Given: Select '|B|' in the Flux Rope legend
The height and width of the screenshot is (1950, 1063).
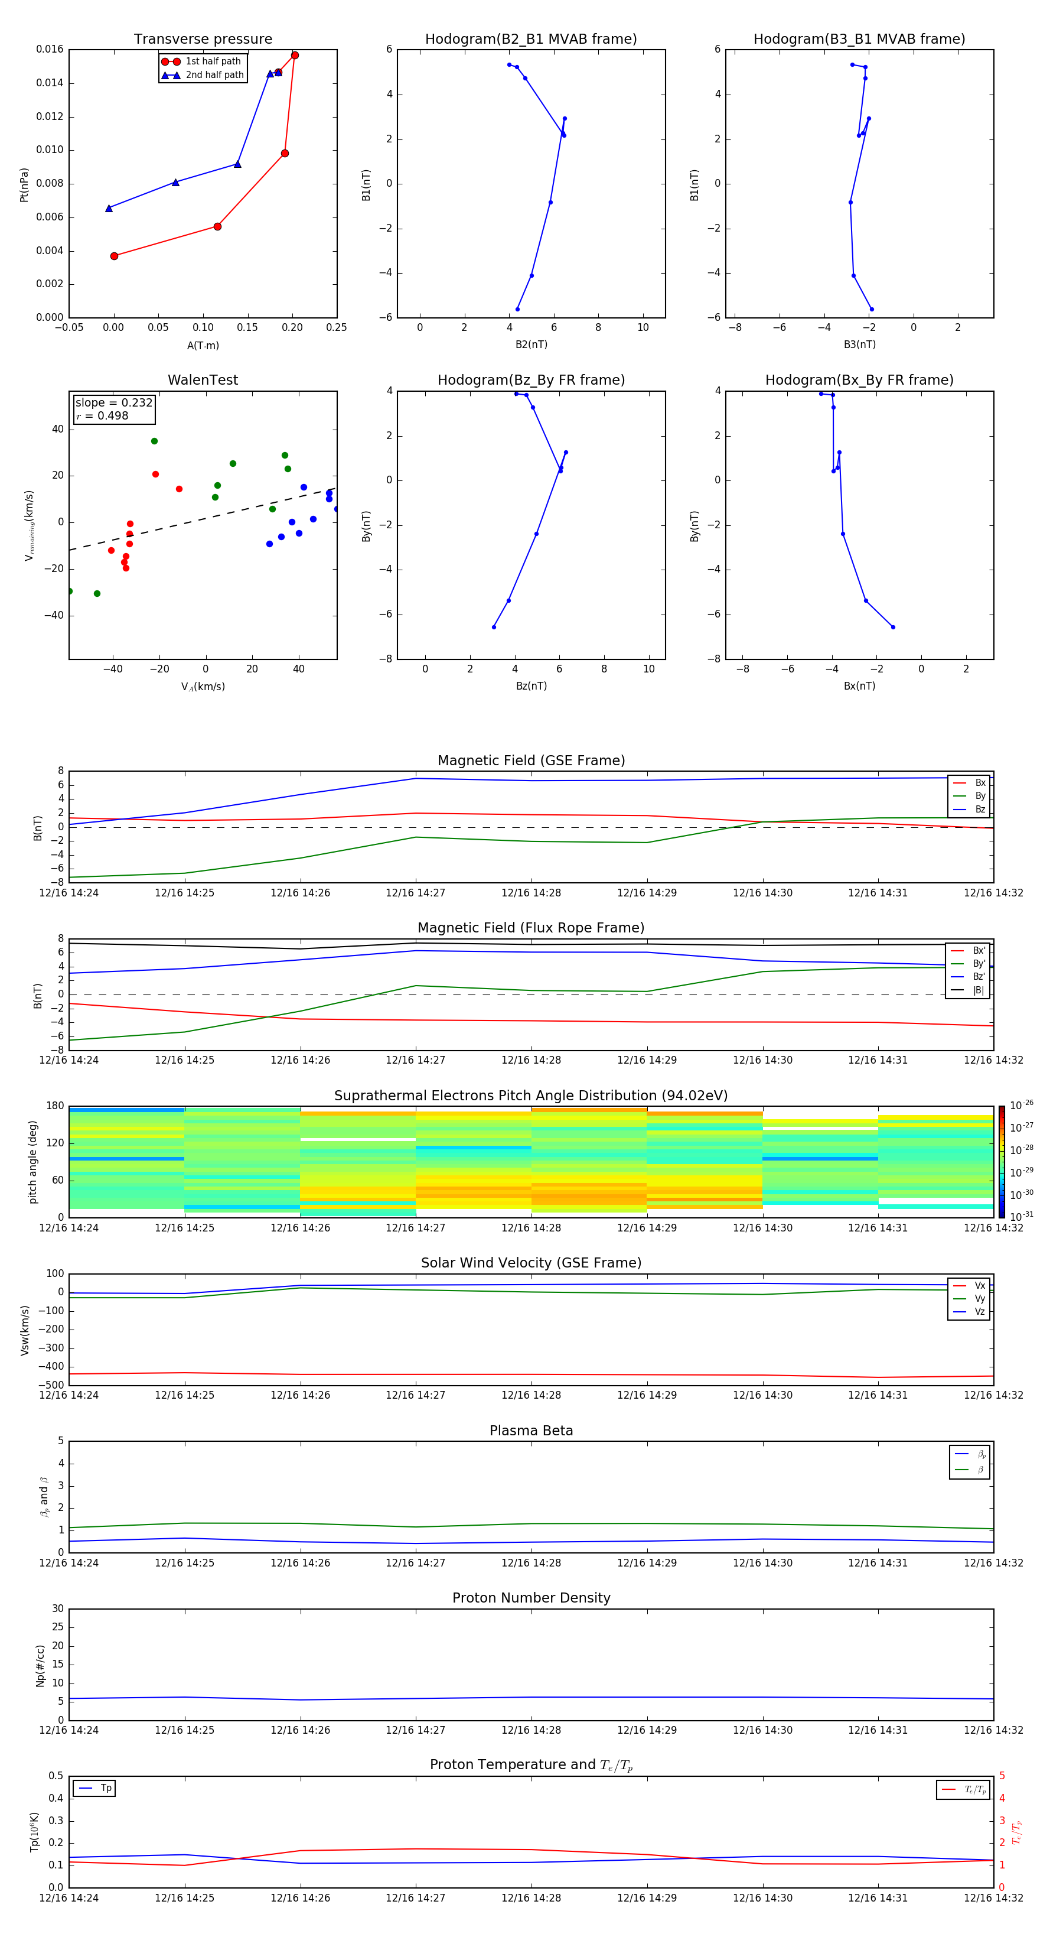Looking at the screenshot, I should pos(968,990).
